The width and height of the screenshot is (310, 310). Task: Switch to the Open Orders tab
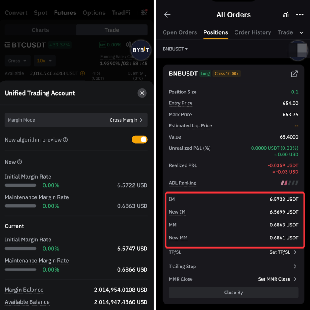point(180,32)
